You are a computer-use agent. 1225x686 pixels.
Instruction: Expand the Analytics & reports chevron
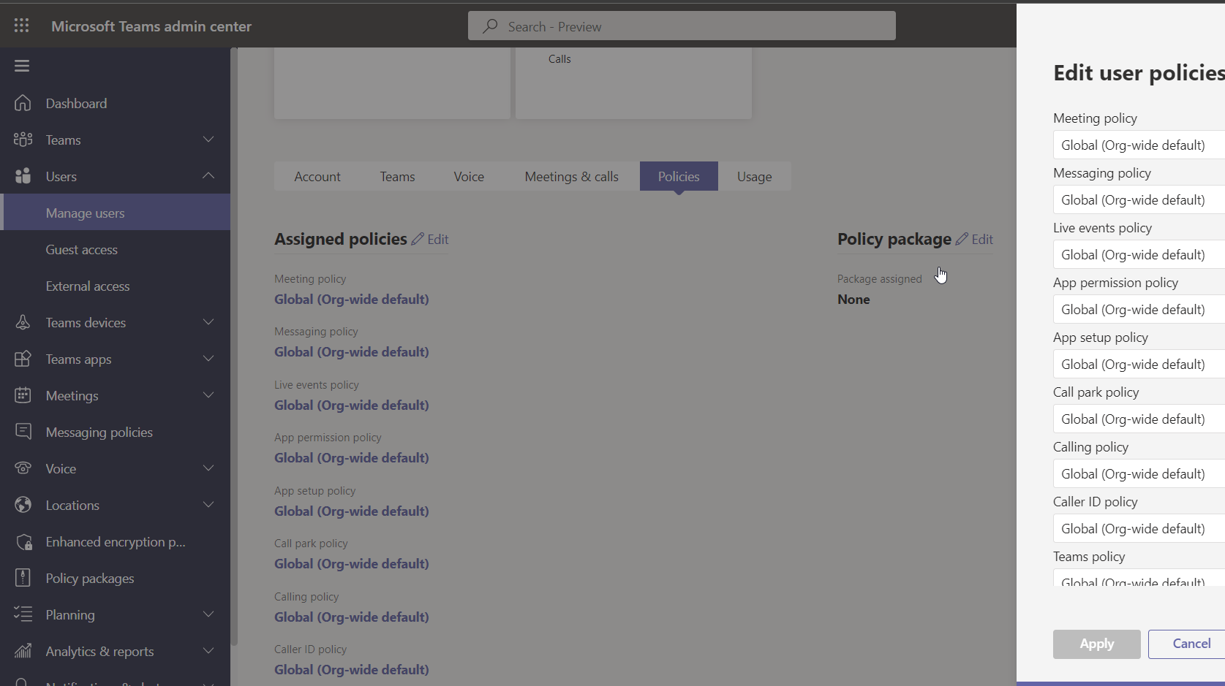click(x=208, y=651)
